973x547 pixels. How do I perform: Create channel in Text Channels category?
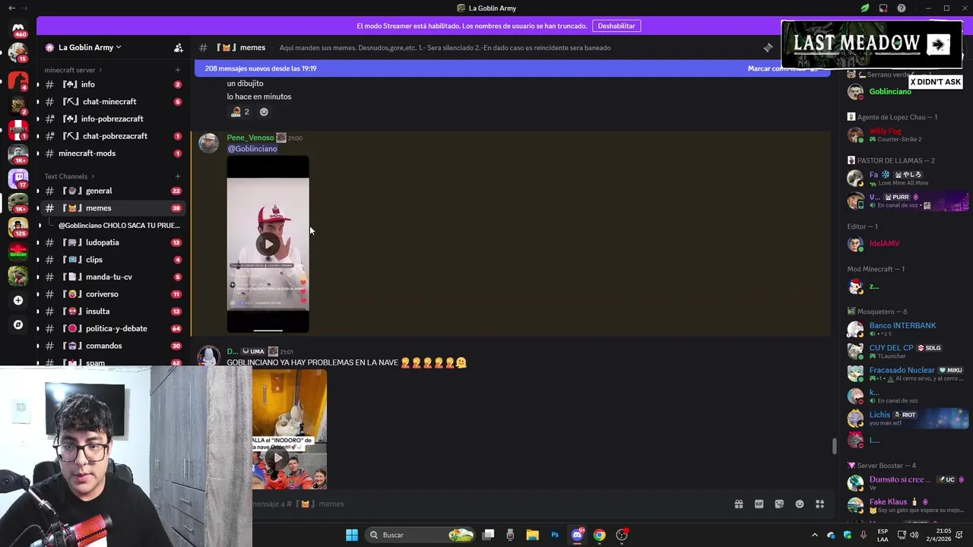[x=178, y=176]
